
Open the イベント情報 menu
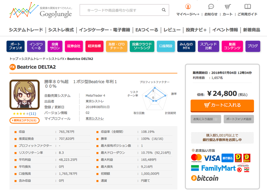pyautogui.click(x=225, y=30)
